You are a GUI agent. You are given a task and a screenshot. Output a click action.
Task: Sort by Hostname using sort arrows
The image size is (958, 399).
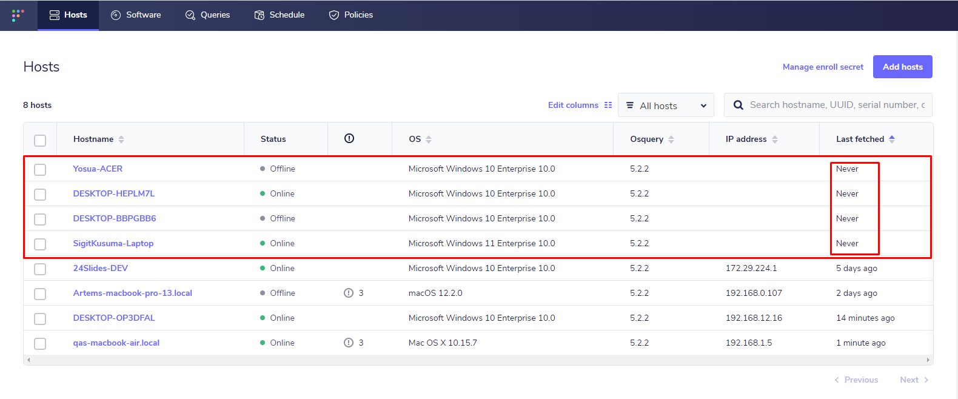pyautogui.click(x=121, y=139)
